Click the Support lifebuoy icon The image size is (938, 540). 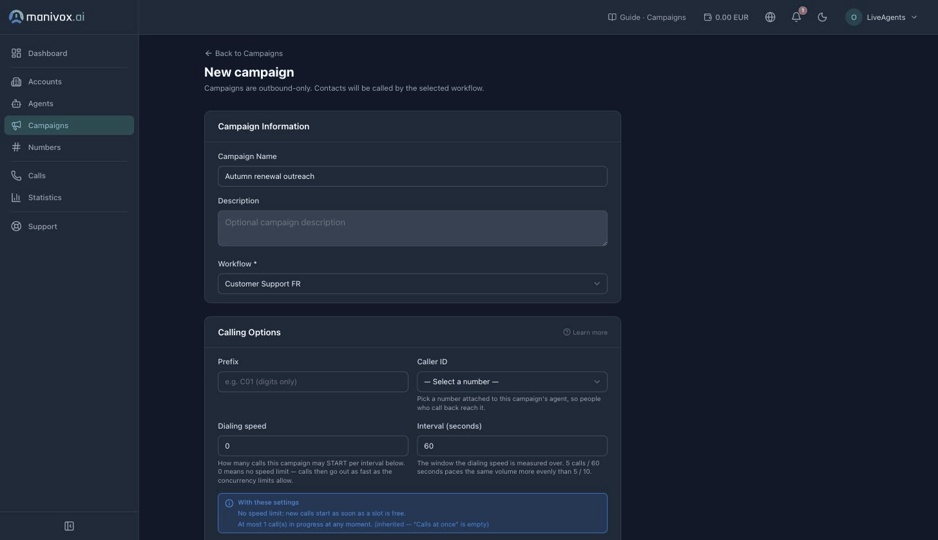point(16,227)
